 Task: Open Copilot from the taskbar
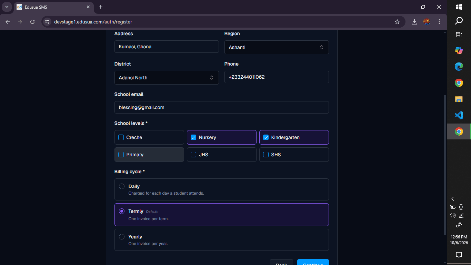459,50
